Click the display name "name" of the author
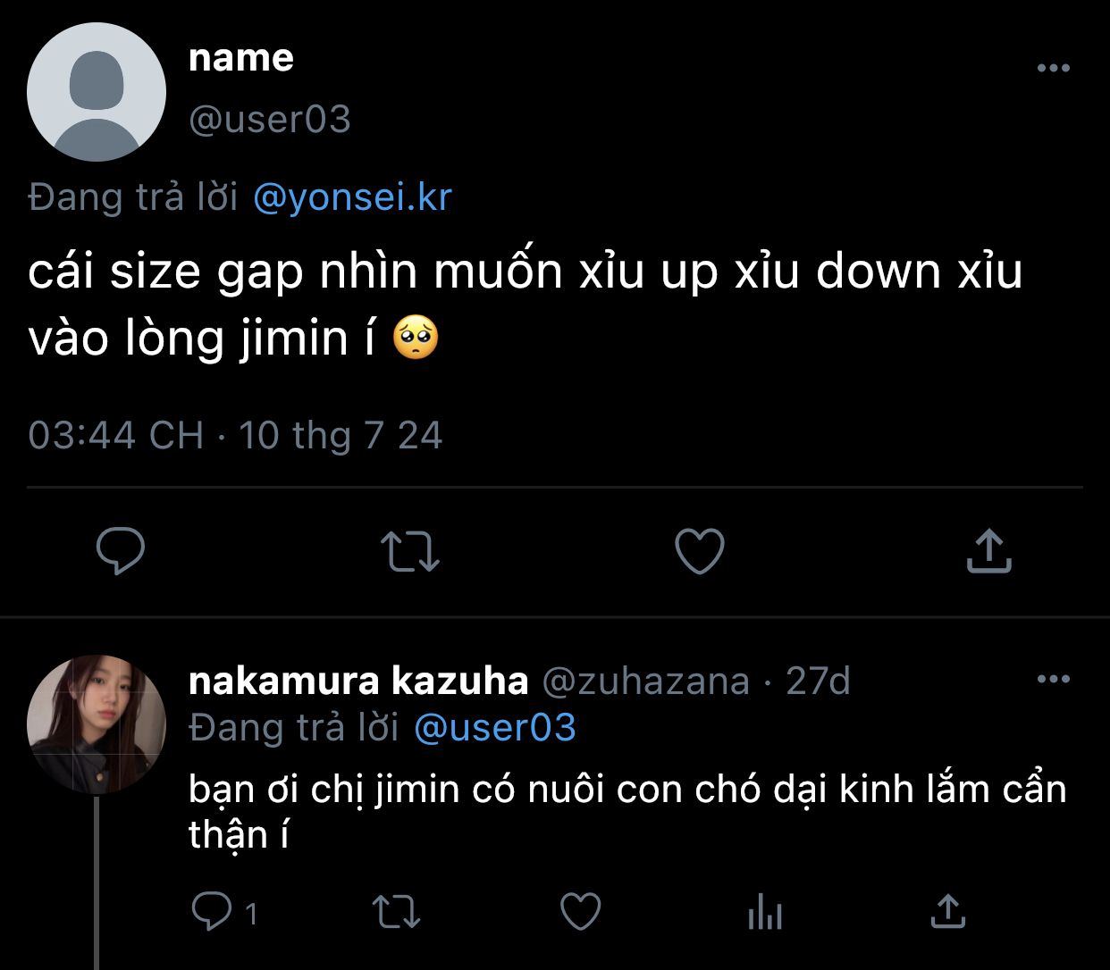This screenshot has height=970, width=1110. point(241,58)
